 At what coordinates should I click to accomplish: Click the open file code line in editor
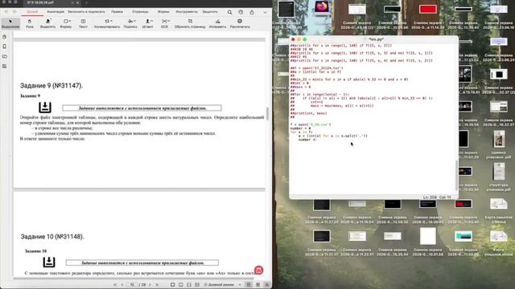point(311,124)
